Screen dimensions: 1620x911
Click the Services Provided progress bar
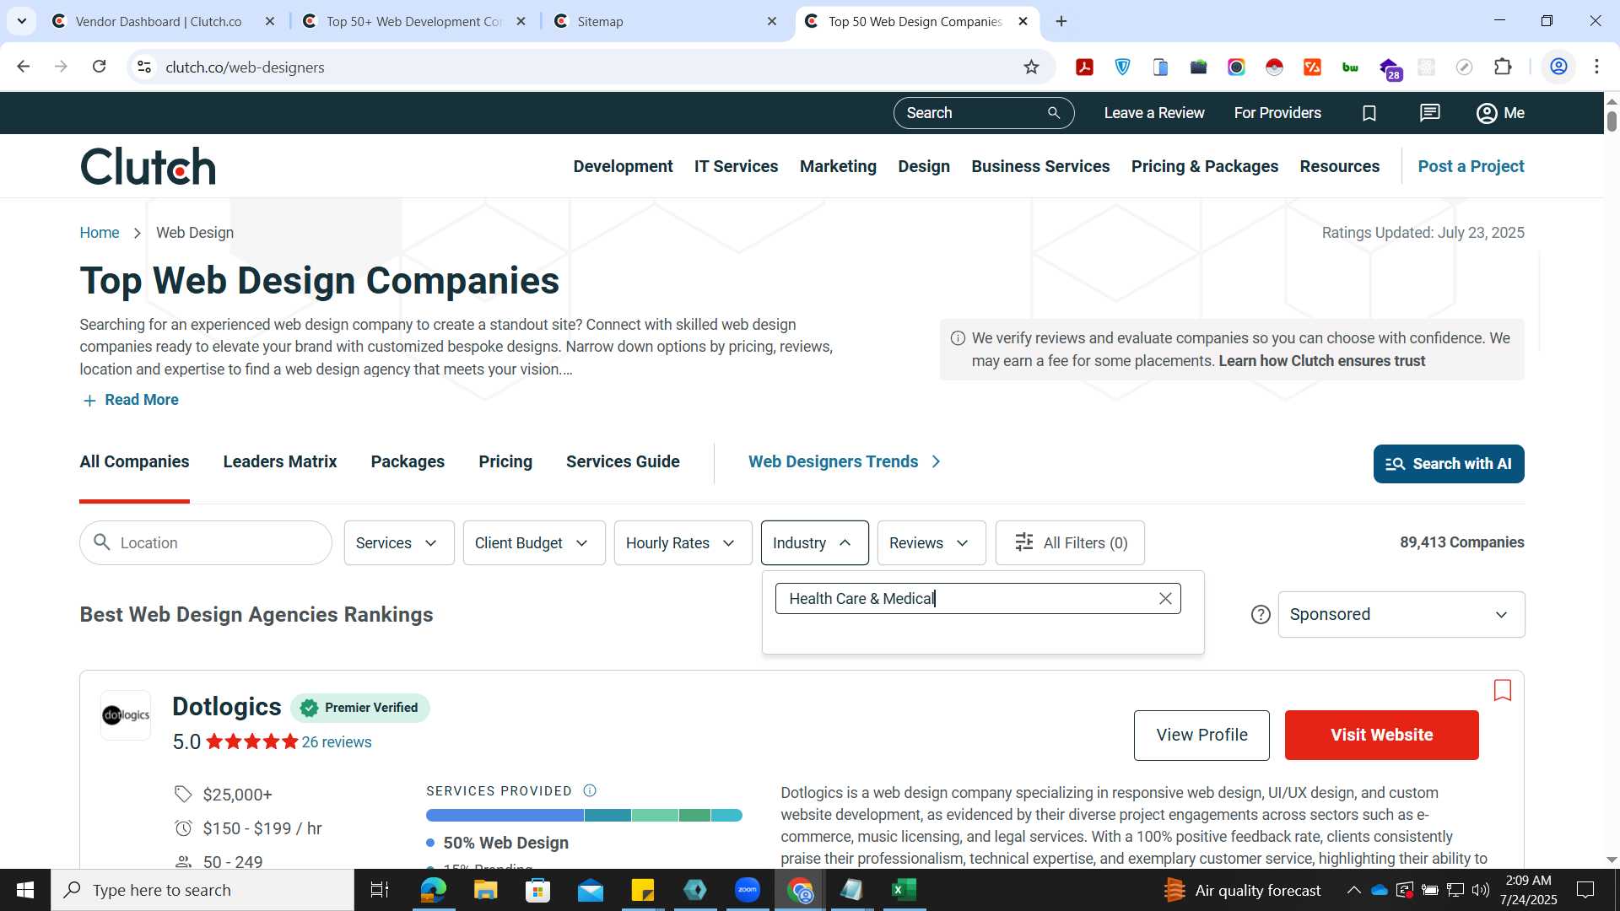pos(584,816)
